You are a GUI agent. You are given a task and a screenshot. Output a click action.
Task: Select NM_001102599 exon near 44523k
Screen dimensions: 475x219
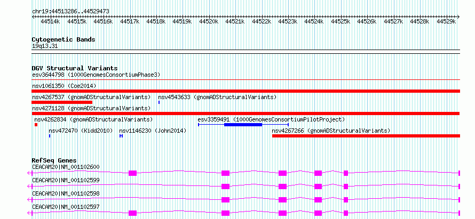[283, 186]
